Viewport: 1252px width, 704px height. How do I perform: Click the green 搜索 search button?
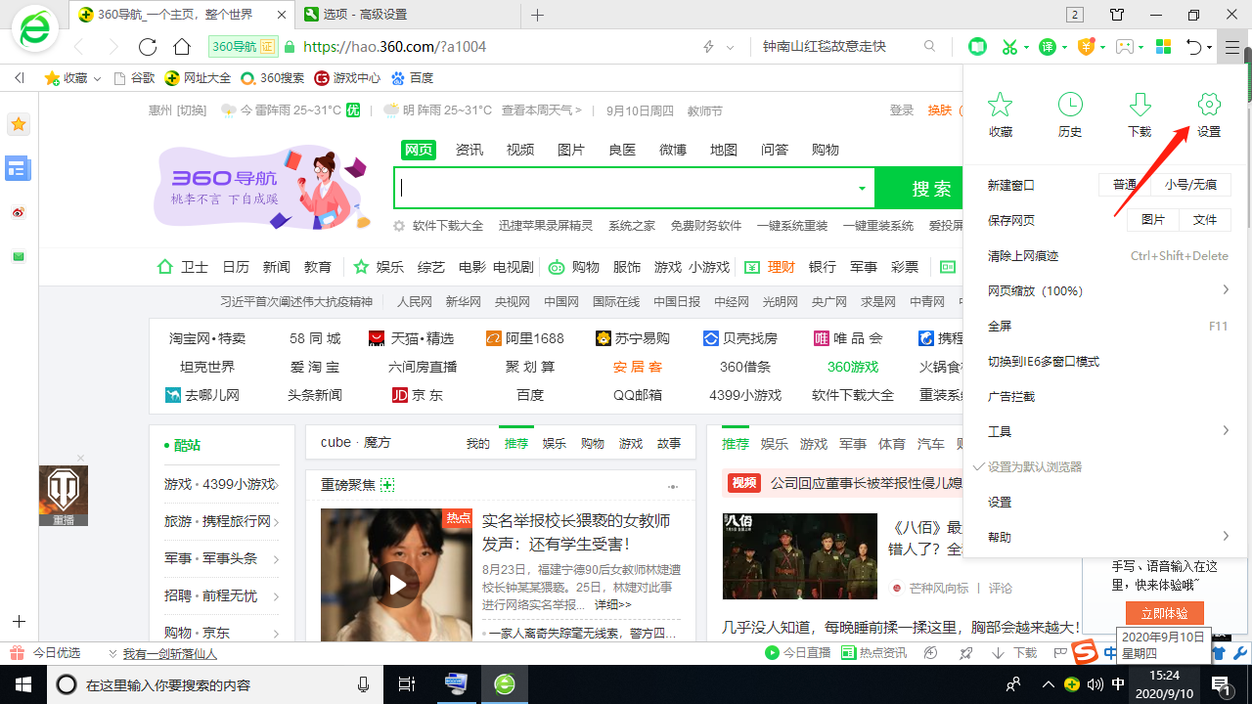click(x=930, y=189)
